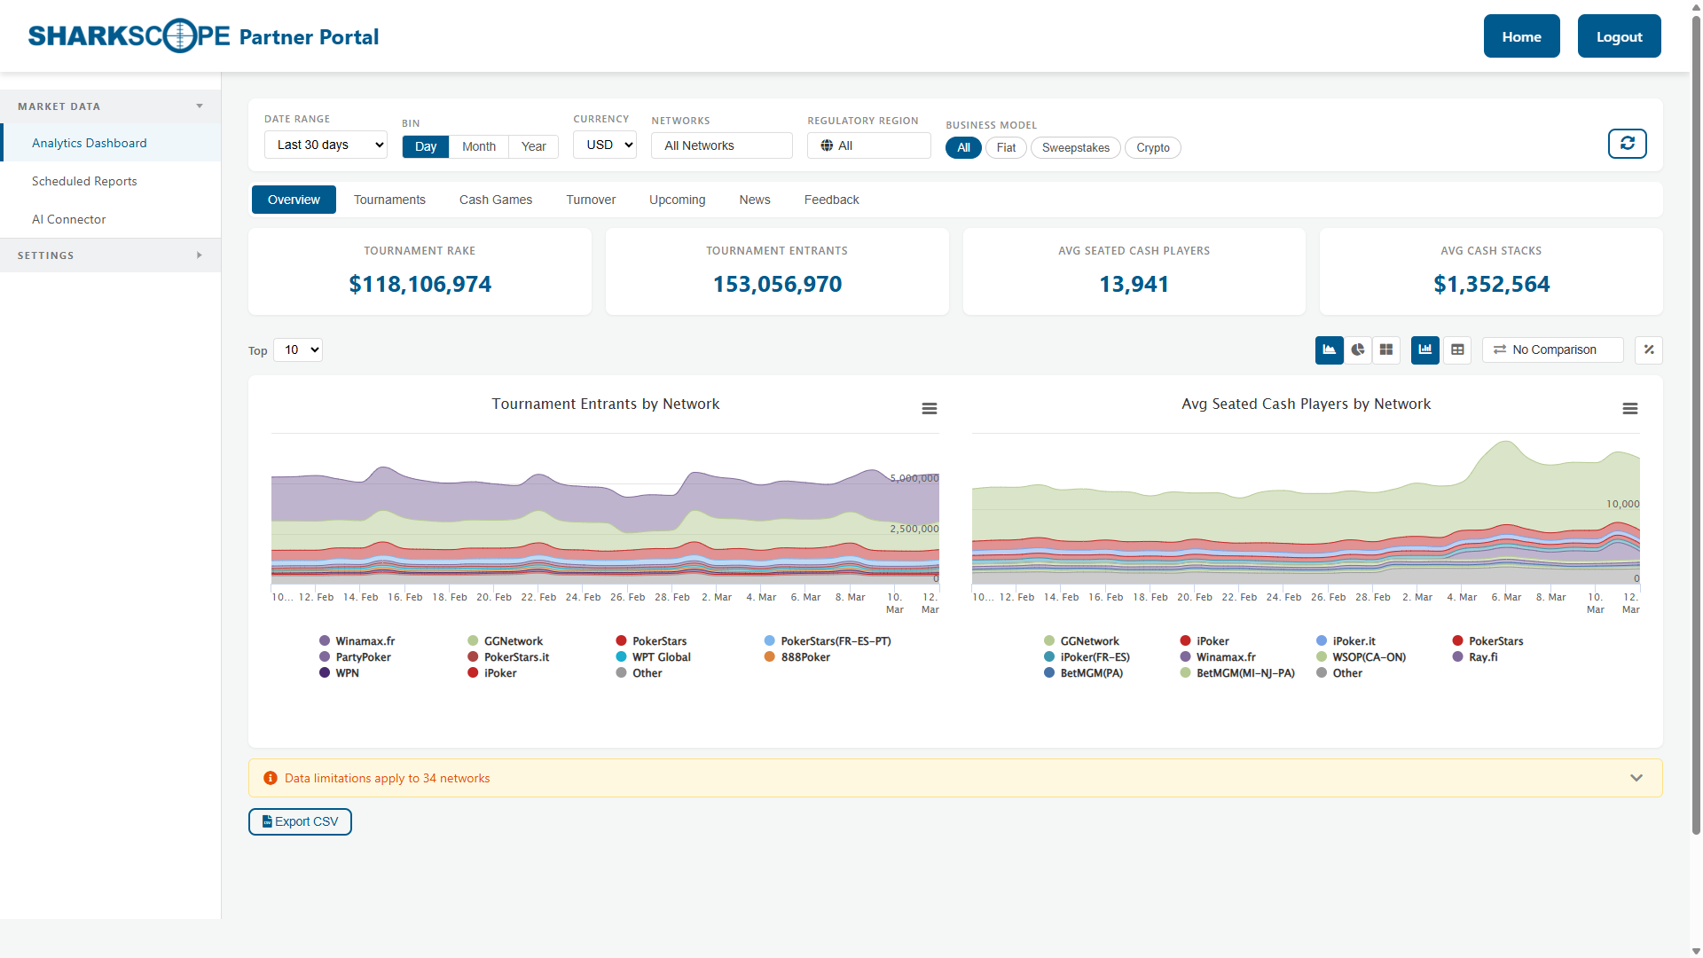Open the Currency USD dropdown
This screenshot has width=1703, height=958.
click(x=604, y=145)
